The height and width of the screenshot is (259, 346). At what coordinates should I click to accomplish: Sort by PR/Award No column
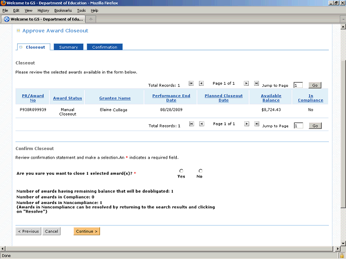click(32, 98)
